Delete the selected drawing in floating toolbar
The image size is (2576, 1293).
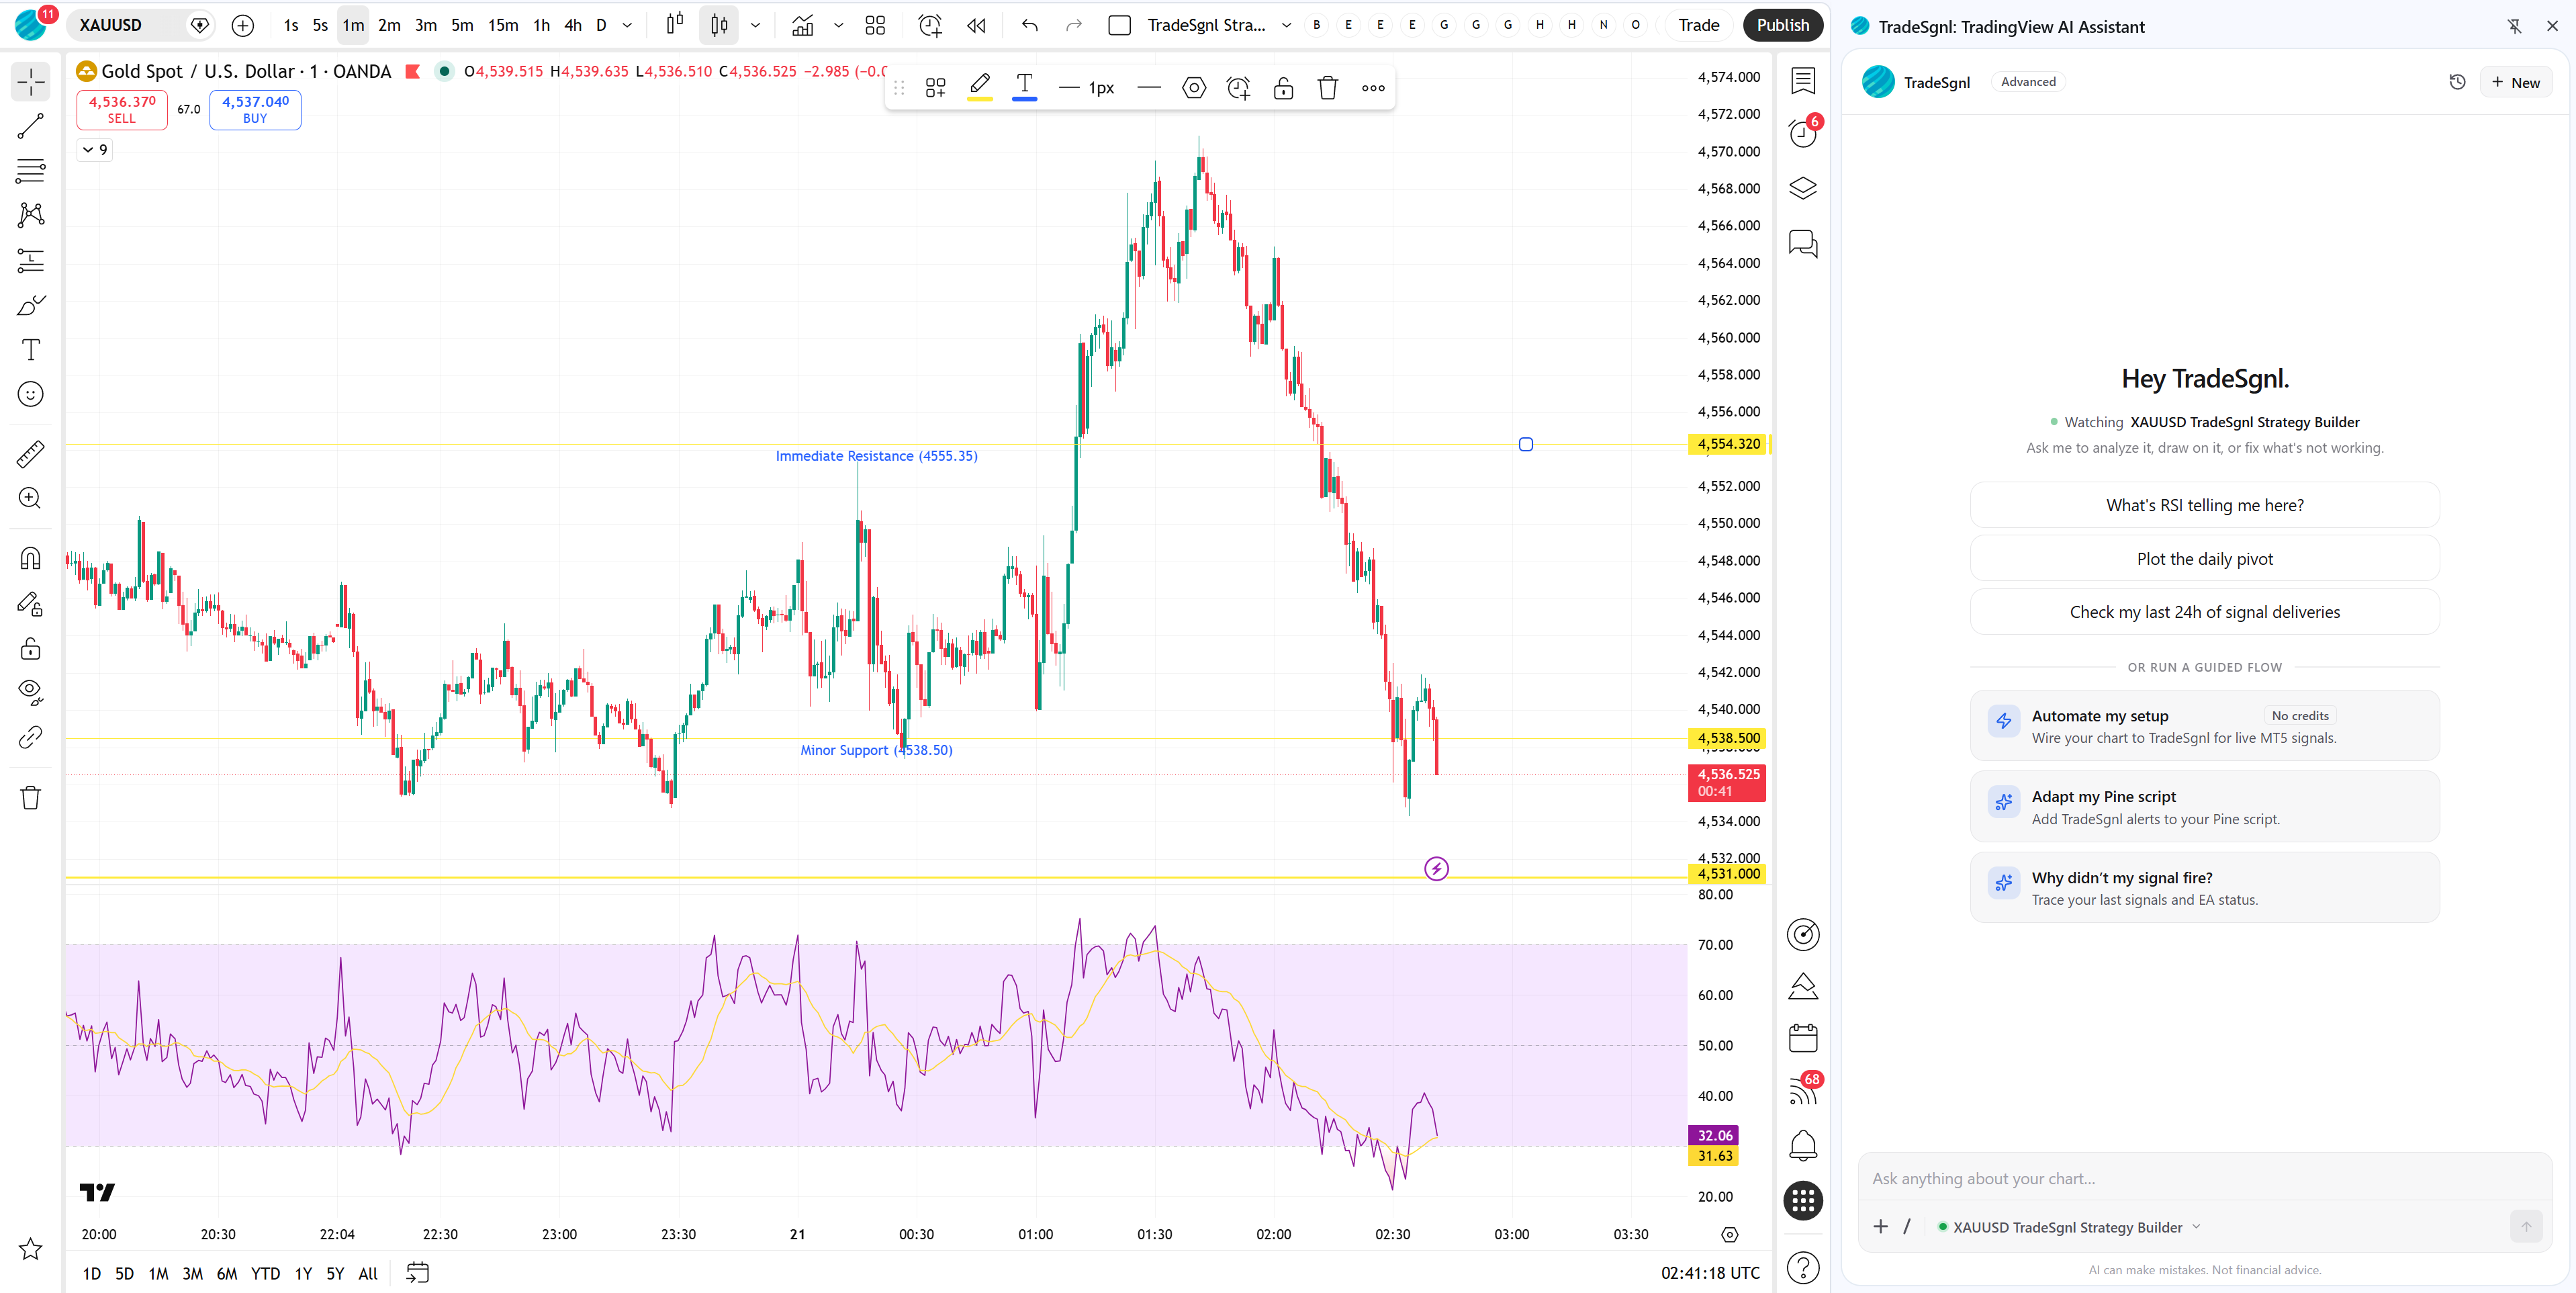coord(1328,88)
